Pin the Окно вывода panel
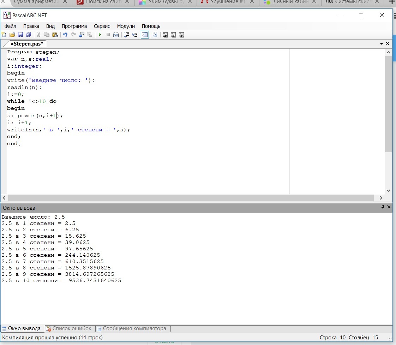 (x=383, y=207)
